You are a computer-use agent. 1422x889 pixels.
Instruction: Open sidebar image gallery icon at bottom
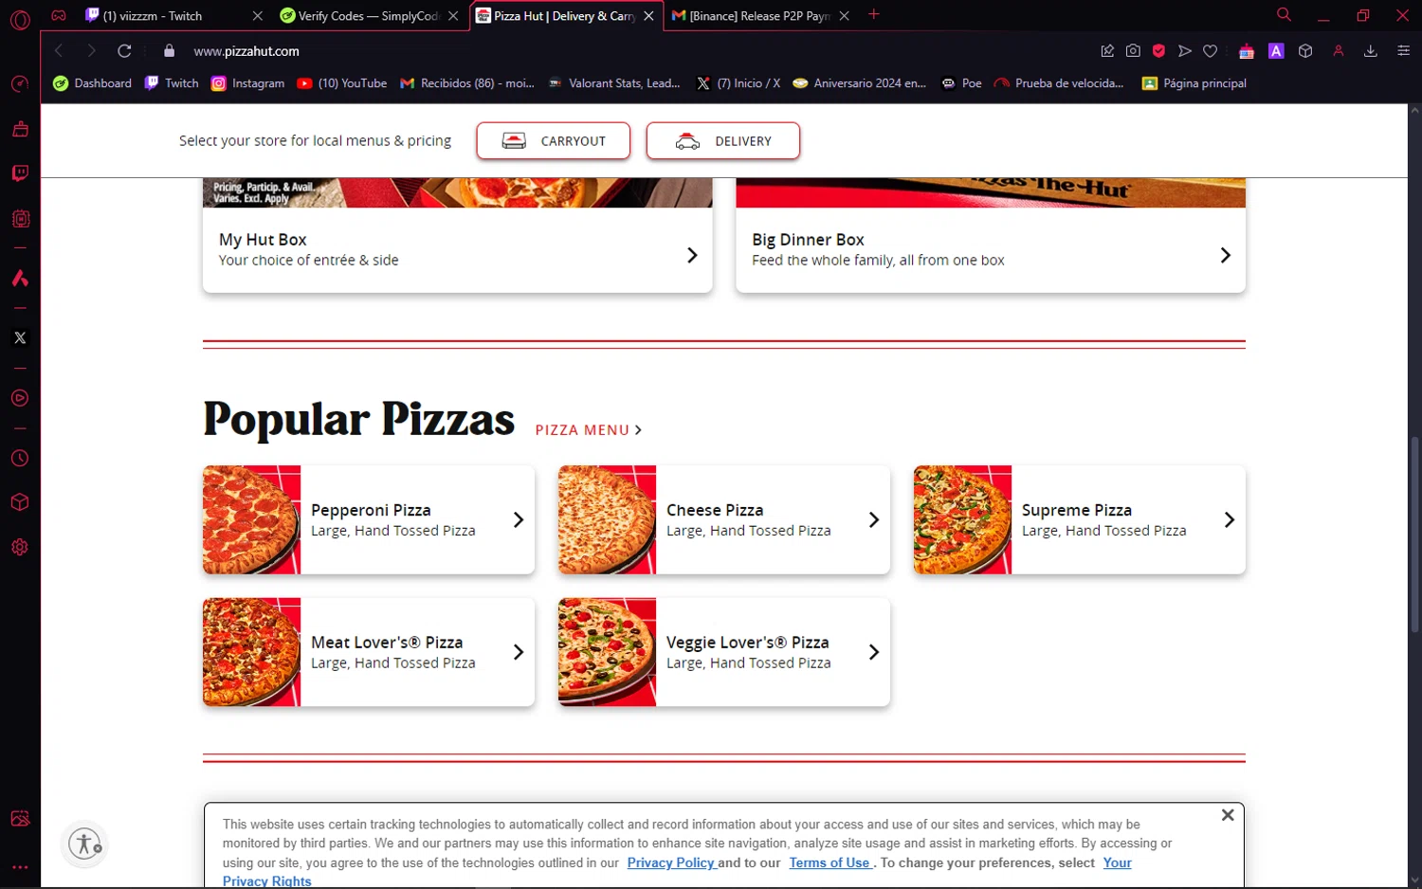20,819
